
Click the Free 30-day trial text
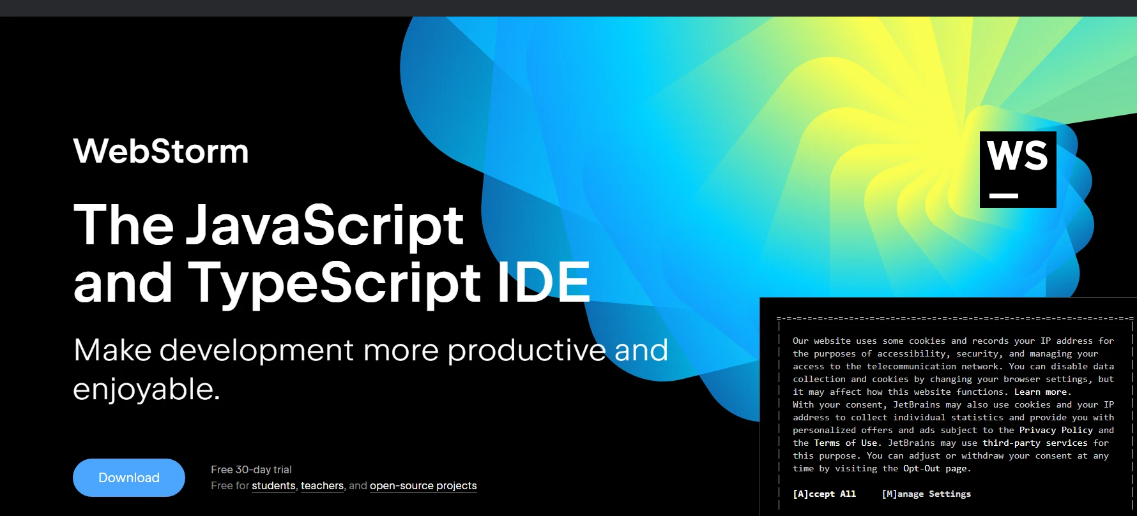(251, 470)
